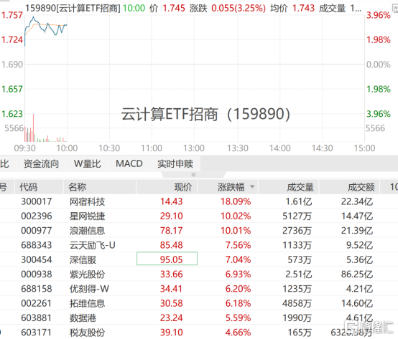398x339 pixels.
Task: Select the 网宿科技 row name
Action: [x=88, y=201]
